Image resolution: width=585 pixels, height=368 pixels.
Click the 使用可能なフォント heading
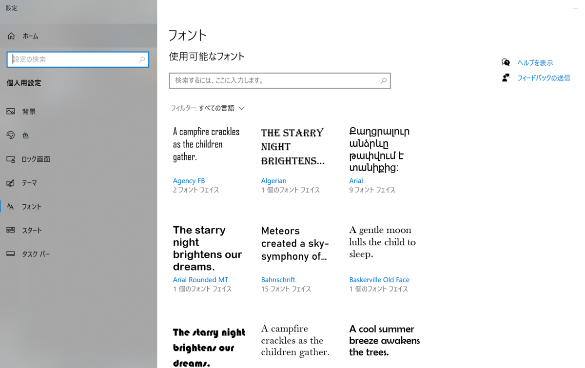207,57
